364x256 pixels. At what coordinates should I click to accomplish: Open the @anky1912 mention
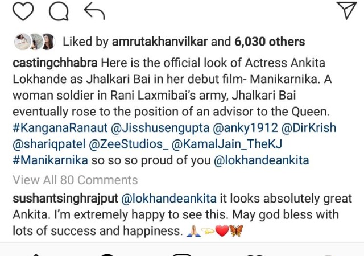[x=245, y=128]
